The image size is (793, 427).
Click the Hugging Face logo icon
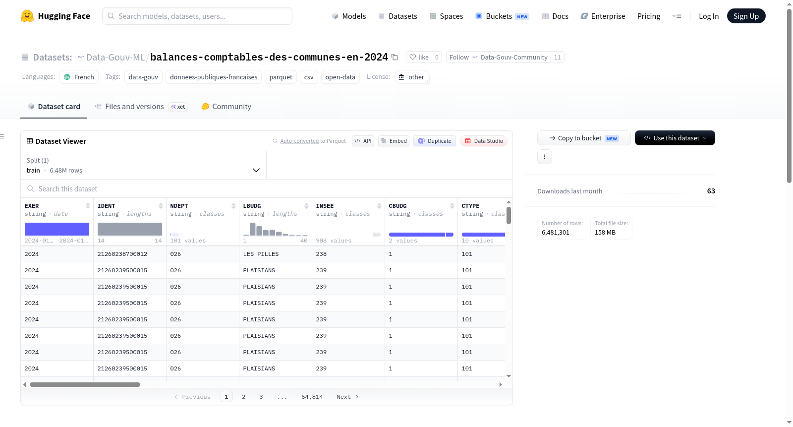[x=27, y=16]
